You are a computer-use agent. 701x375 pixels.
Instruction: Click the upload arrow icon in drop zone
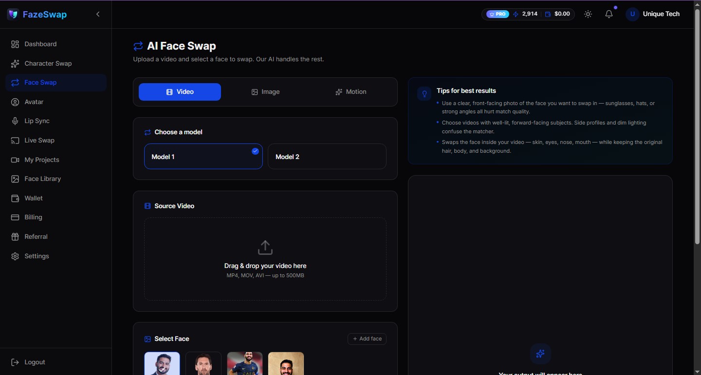(x=265, y=247)
